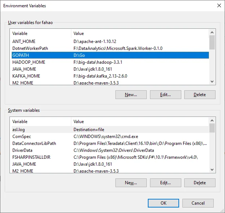Image resolution: width=225 pixels, height=213 pixels.
Task: Click New button under User variables
Action: point(131,95)
